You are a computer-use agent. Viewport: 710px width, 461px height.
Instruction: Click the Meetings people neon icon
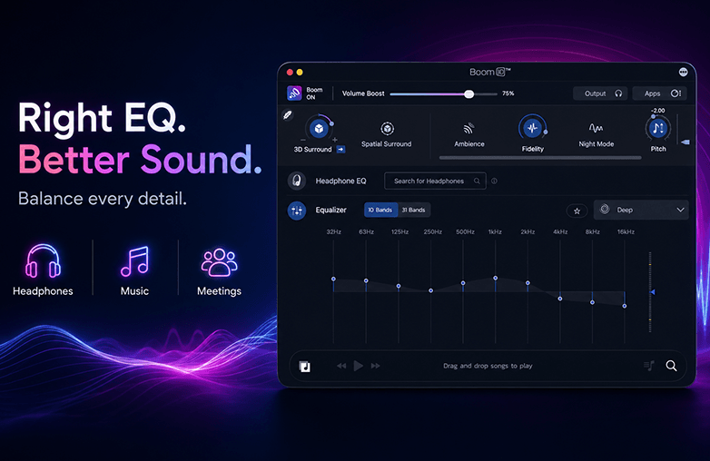click(219, 262)
